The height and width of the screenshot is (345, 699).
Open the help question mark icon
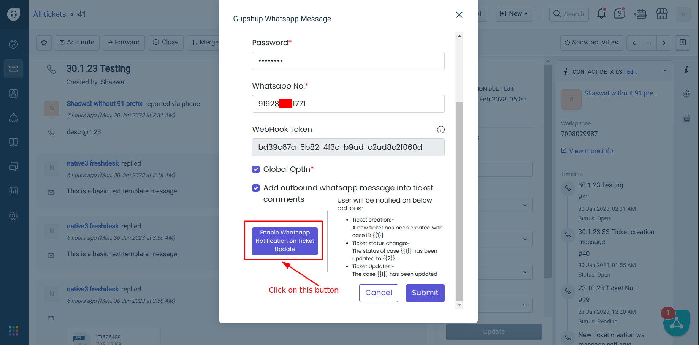coord(620,14)
